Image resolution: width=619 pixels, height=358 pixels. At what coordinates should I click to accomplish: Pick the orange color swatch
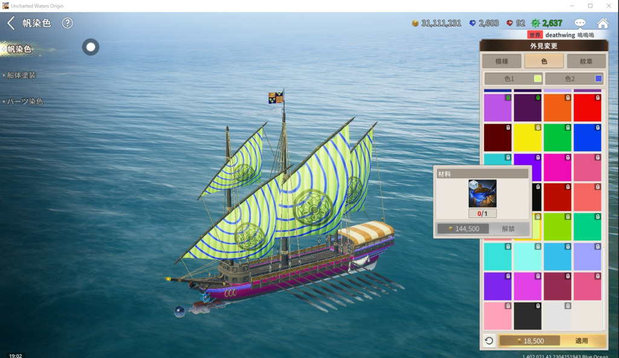[557, 107]
